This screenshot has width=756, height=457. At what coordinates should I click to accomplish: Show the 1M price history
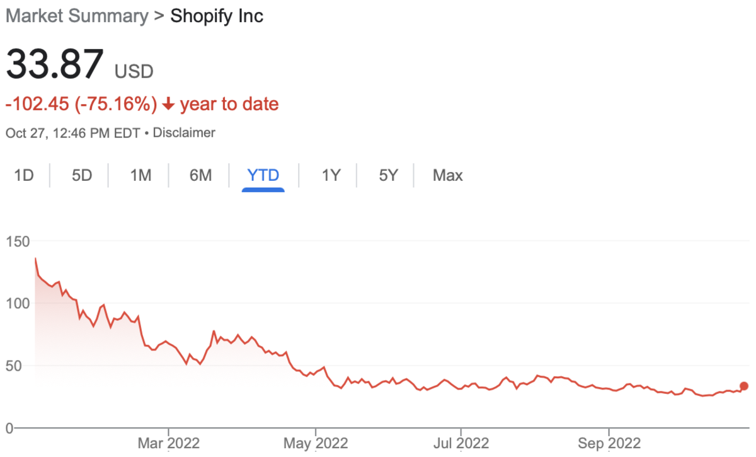pyautogui.click(x=140, y=175)
